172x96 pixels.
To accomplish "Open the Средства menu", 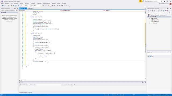I will click(x=39, y=3).
